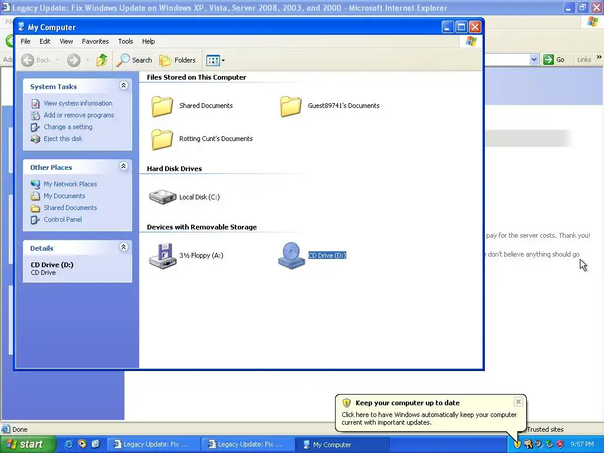Open the Back history dropdown arrow
Viewport: 604px width, 453px height.
tap(58, 60)
